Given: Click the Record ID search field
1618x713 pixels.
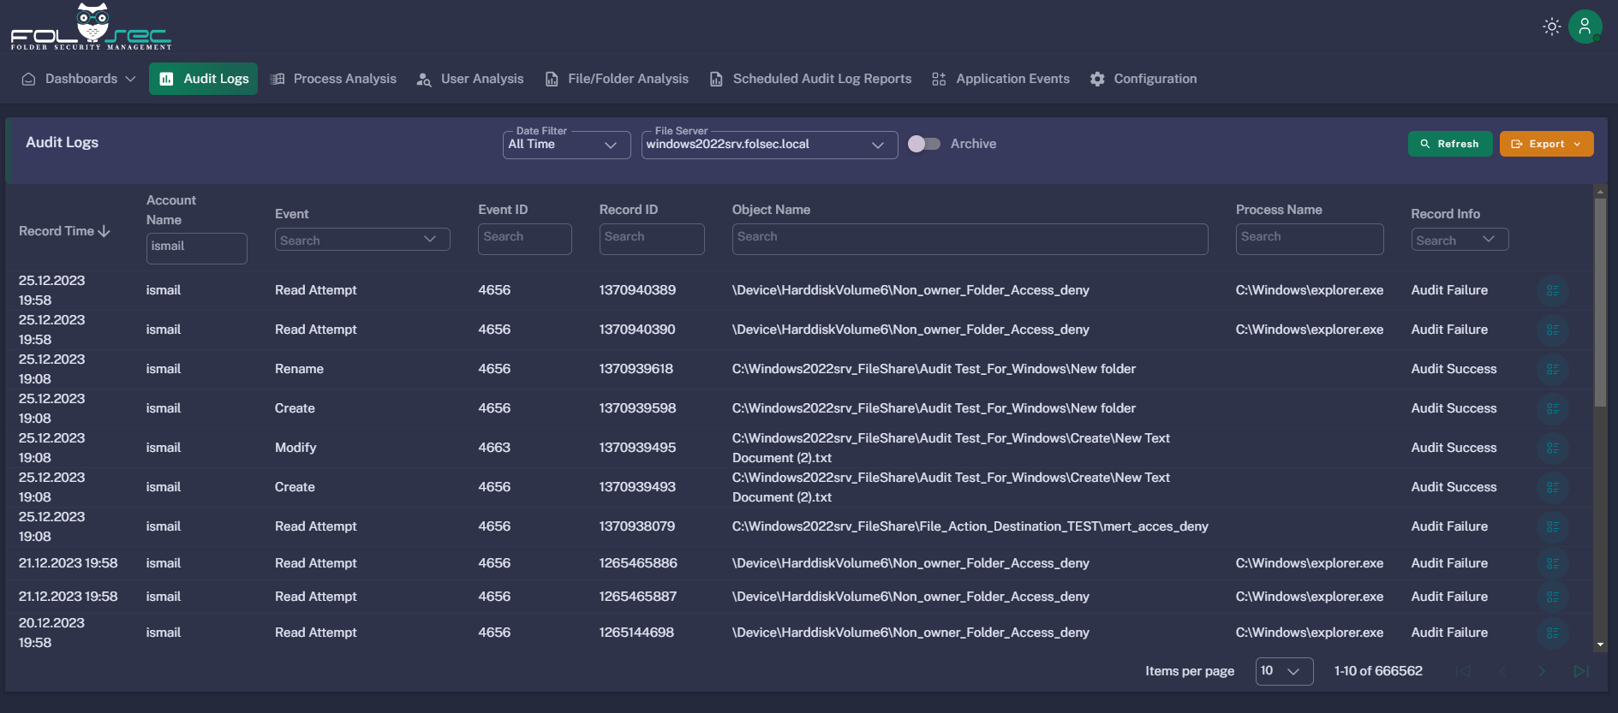Looking at the screenshot, I should point(652,239).
